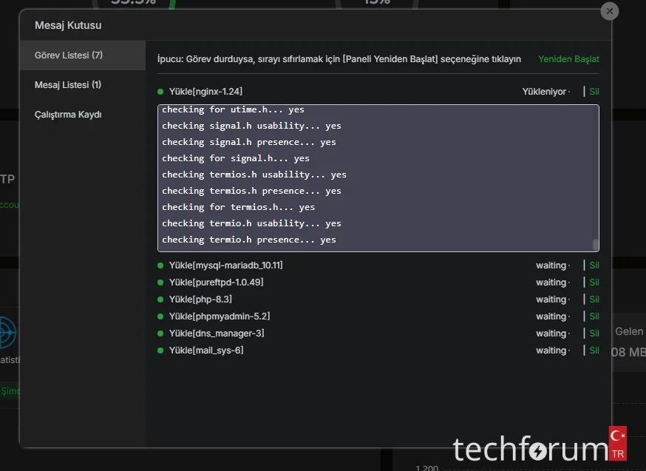
Task: Remove the phpmyadmin-5.2 queued task
Action: point(594,316)
